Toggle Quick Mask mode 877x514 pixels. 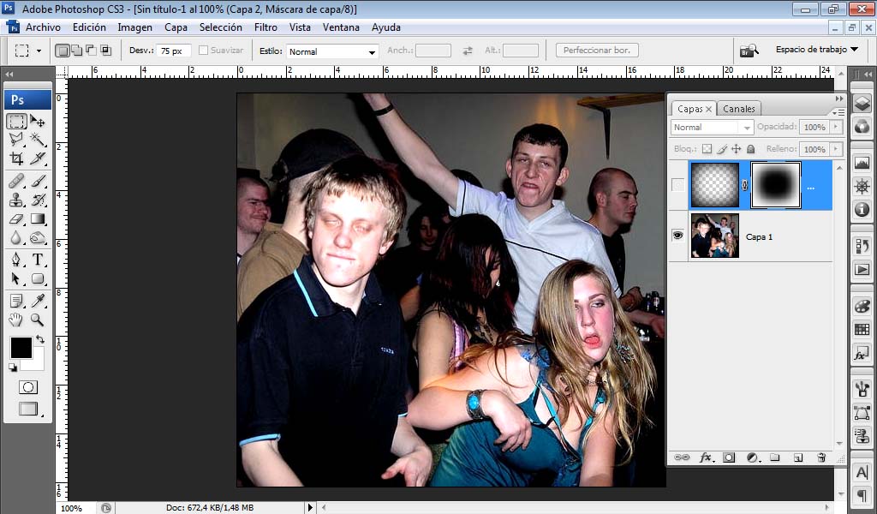point(27,387)
